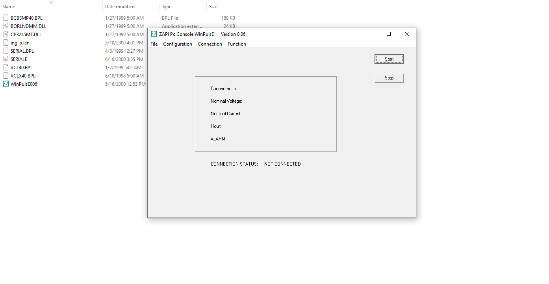
Task: Open the Function menu
Action: tap(237, 44)
